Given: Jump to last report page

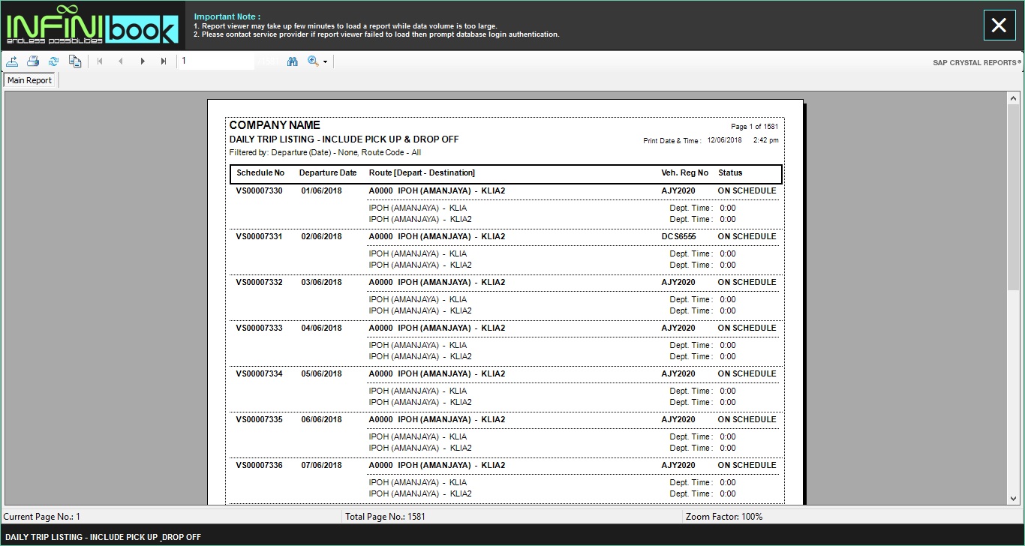Looking at the screenshot, I should [x=164, y=61].
